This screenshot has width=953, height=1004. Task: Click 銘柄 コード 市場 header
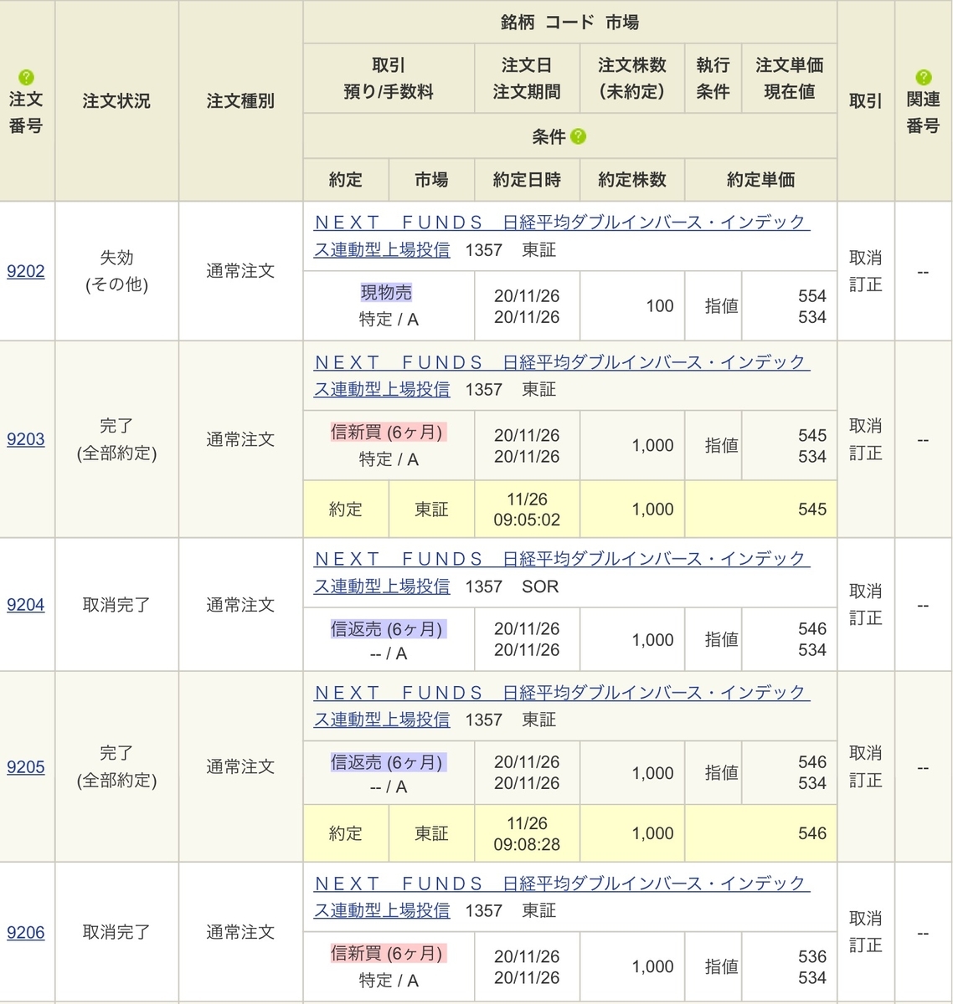coord(569,23)
